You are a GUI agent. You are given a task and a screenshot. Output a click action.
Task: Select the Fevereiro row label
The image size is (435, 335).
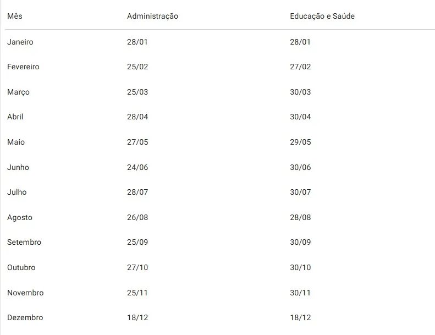coord(23,67)
